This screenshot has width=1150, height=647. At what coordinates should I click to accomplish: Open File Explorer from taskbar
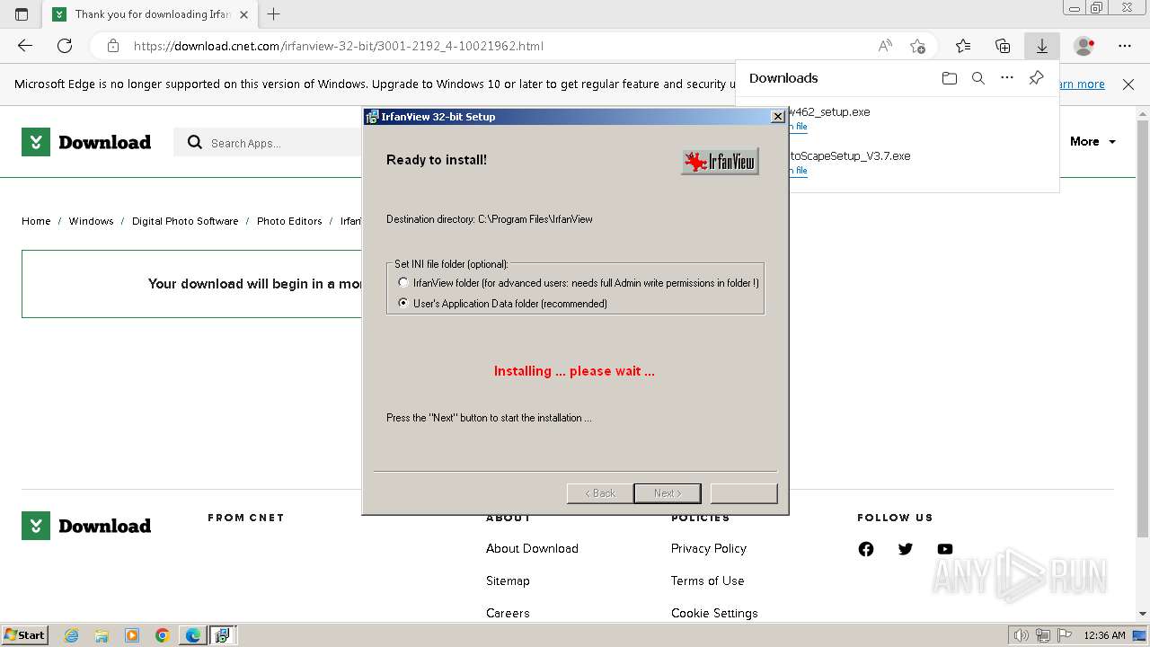coord(102,635)
